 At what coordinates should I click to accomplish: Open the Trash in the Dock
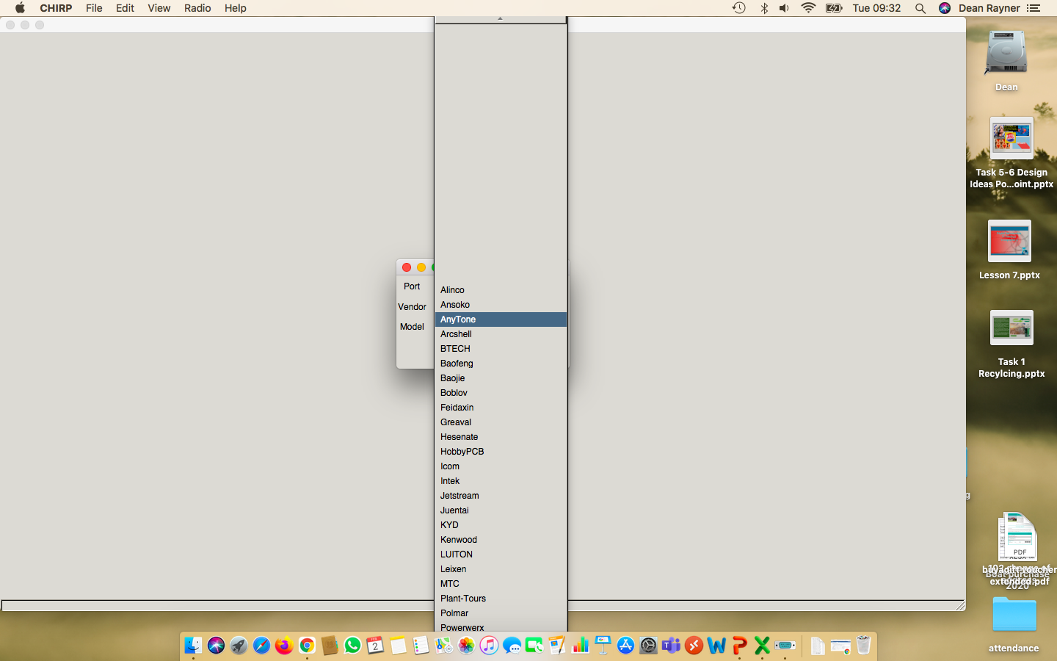point(863,646)
